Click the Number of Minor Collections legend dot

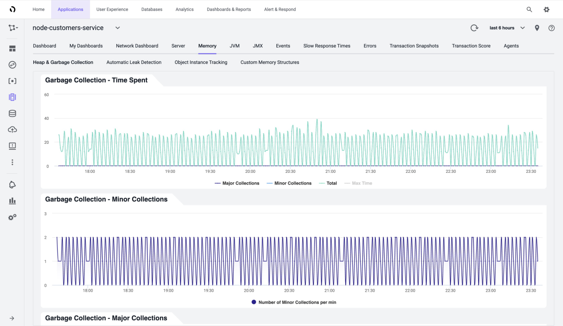click(254, 302)
